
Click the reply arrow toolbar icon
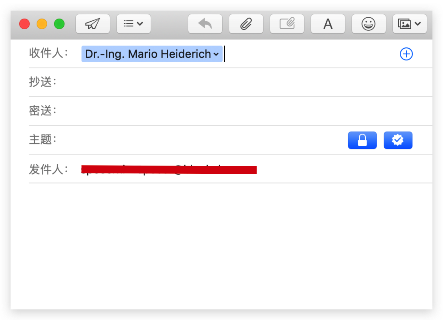click(x=205, y=24)
